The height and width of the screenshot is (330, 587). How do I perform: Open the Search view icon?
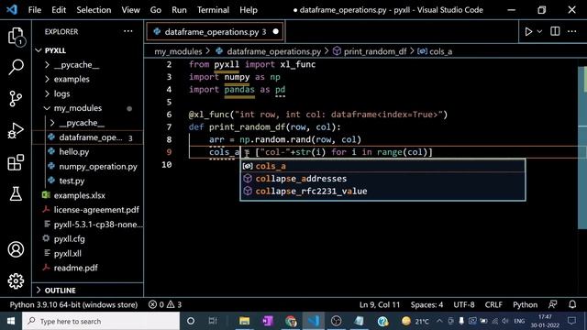(x=16, y=67)
